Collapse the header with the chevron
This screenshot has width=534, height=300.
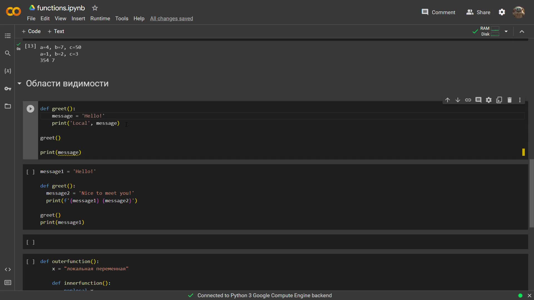522,31
